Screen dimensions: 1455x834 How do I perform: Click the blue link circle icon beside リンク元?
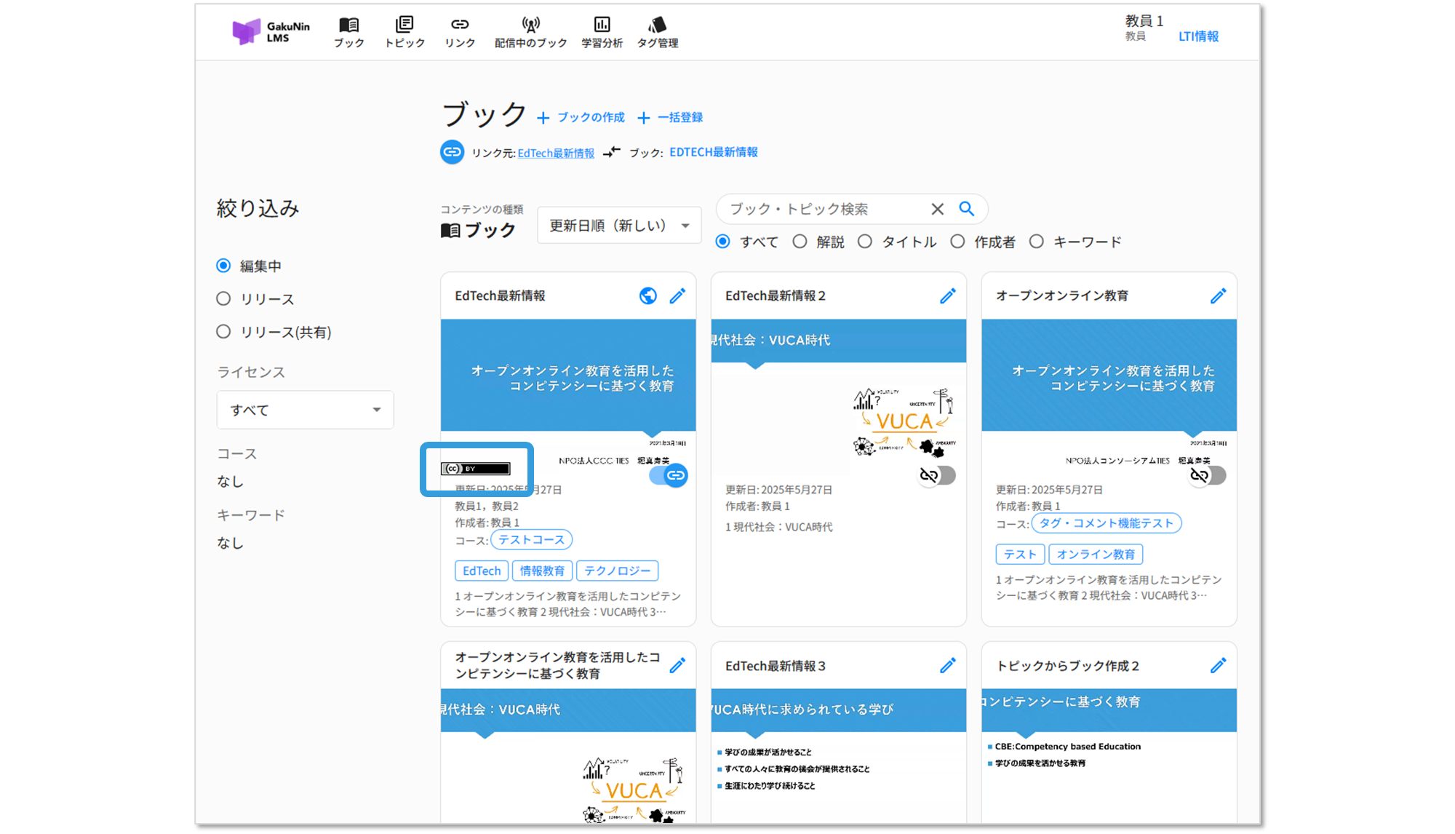[x=453, y=152]
